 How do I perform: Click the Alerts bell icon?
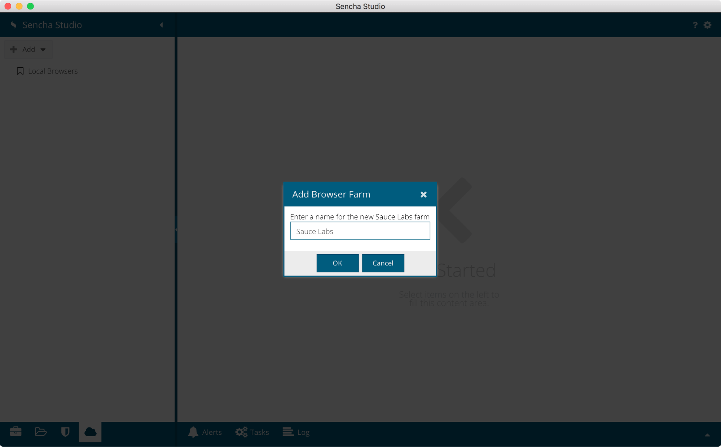(x=193, y=432)
